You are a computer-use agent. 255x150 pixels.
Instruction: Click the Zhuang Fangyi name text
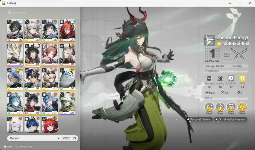coord(232,38)
